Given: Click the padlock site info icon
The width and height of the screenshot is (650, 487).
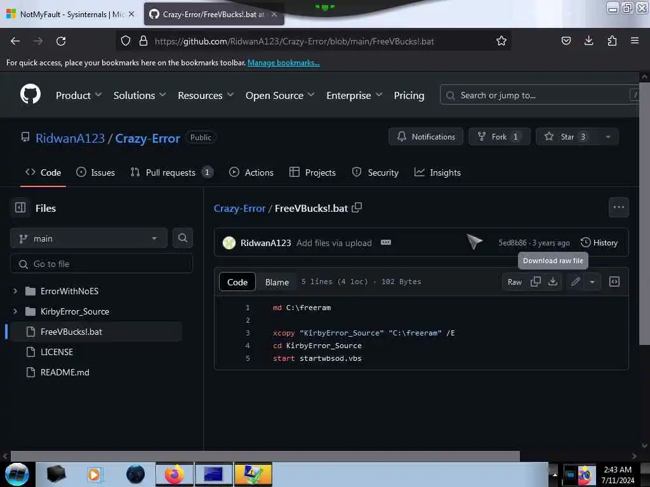Looking at the screenshot, I should click(143, 41).
